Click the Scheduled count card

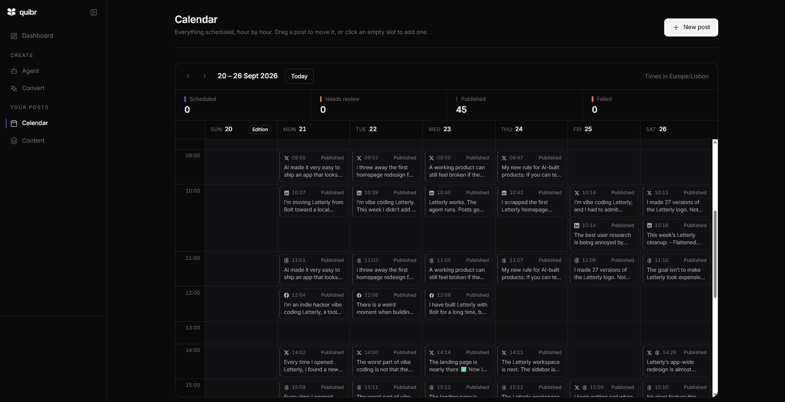coord(243,105)
